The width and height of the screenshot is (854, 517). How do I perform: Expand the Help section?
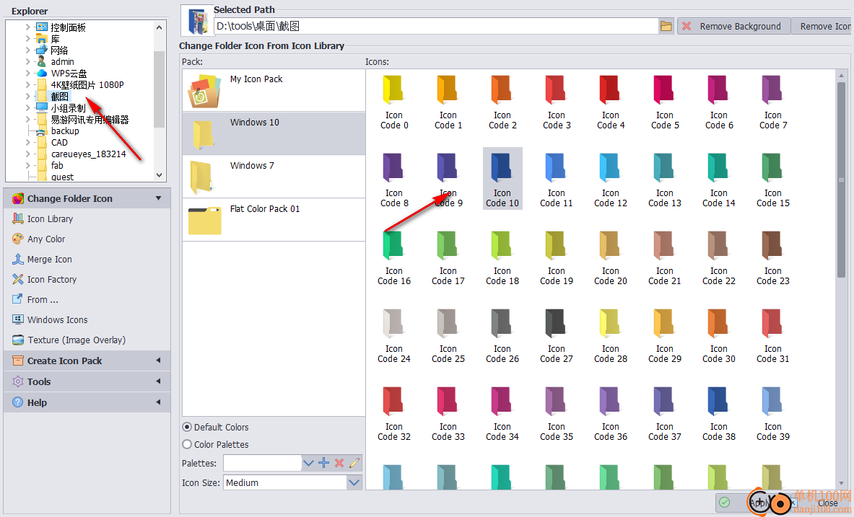159,402
